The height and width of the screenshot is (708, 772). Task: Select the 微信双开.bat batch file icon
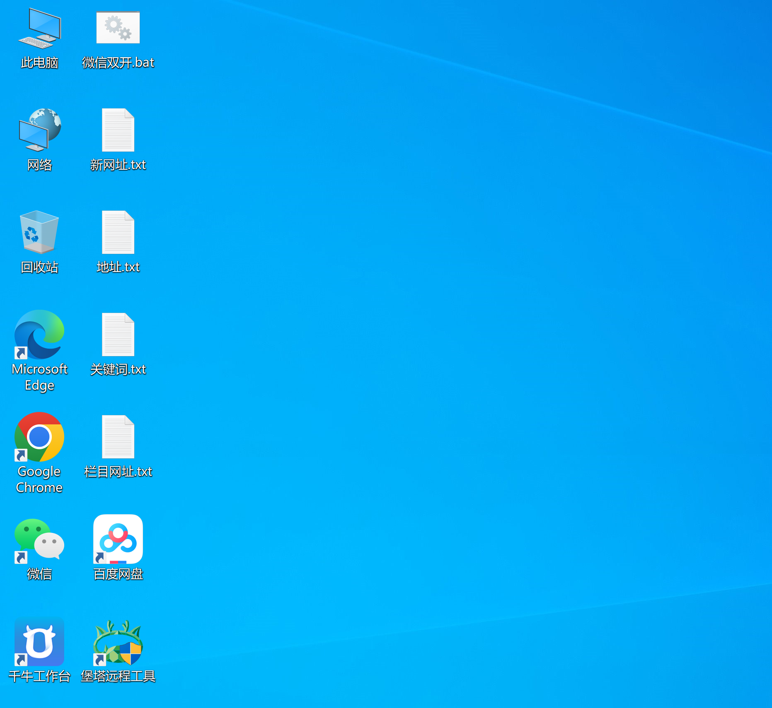(x=118, y=27)
